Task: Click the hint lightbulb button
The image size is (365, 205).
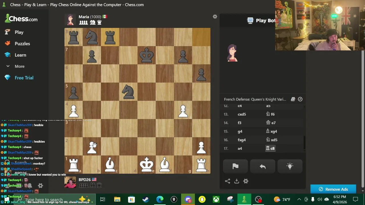Action: click(290, 167)
